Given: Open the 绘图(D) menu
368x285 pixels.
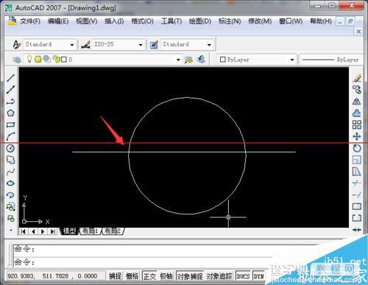Looking at the screenshot, I should point(200,21).
